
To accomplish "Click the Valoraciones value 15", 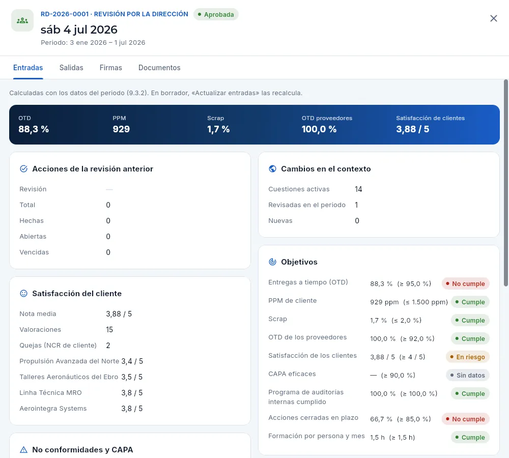I will click(x=109, y=330).
